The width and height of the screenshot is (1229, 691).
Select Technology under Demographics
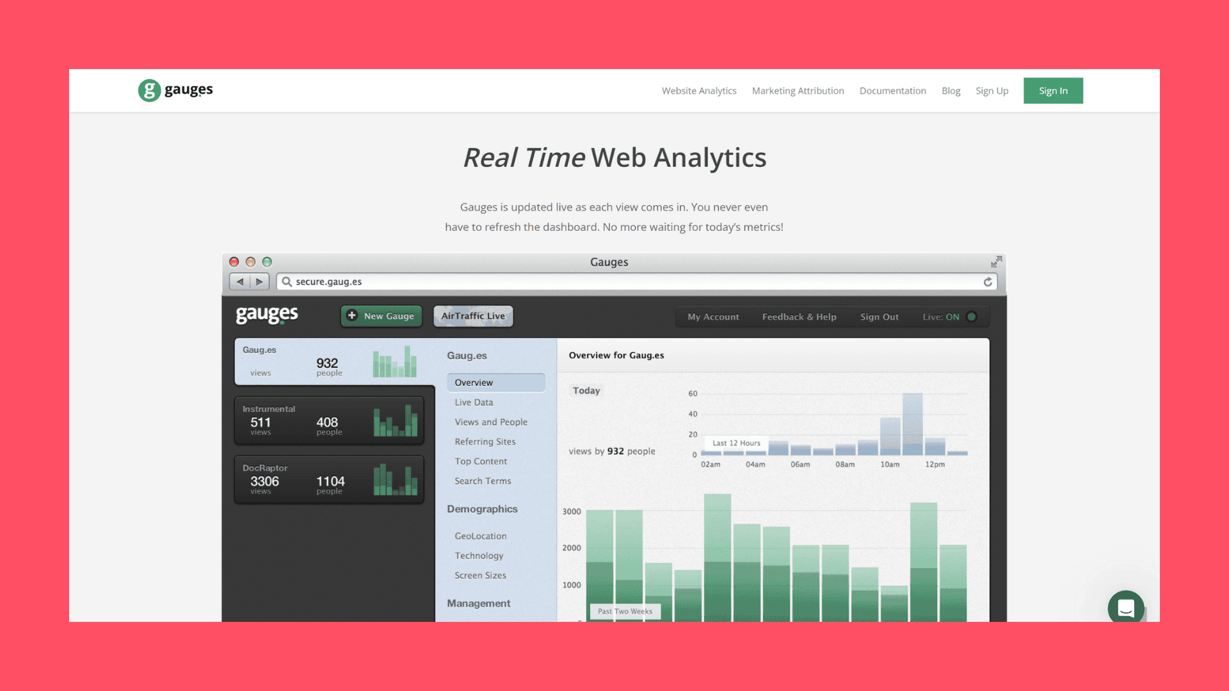pos(479,556)
